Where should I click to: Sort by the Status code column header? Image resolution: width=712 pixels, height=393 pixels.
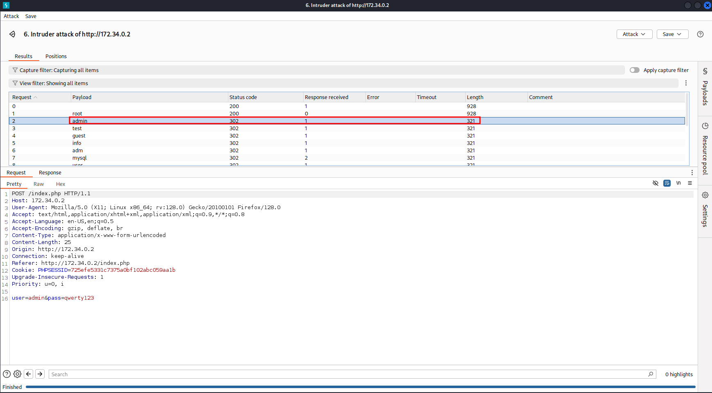(x=266, y=97)
